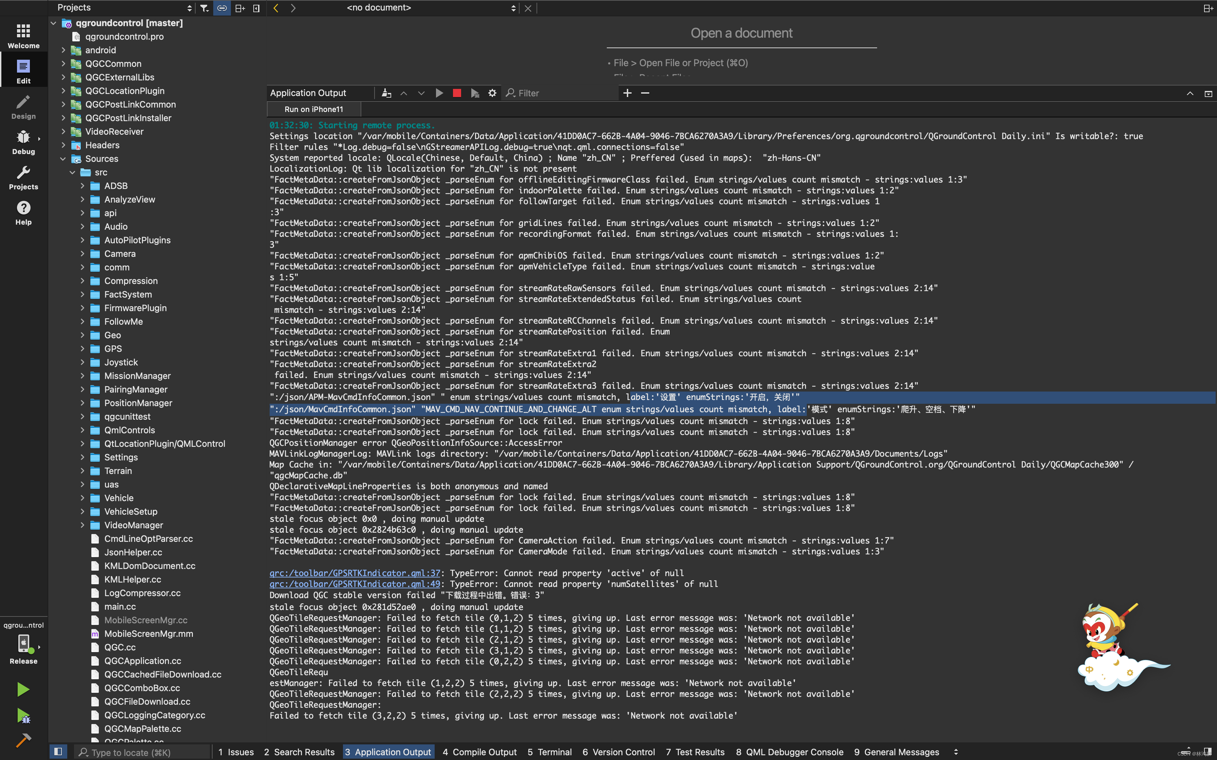The image size is (1217, 760).
Task: Open the QML Debugger Console pane
Action: pos(789,752)
